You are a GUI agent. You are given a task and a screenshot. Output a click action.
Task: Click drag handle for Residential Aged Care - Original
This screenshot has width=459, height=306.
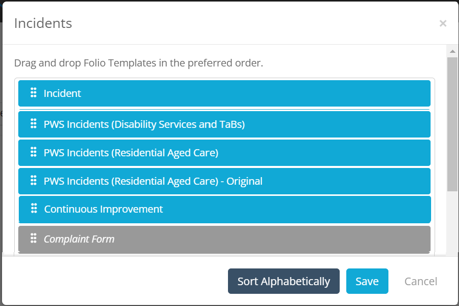(x=34, y=180)
